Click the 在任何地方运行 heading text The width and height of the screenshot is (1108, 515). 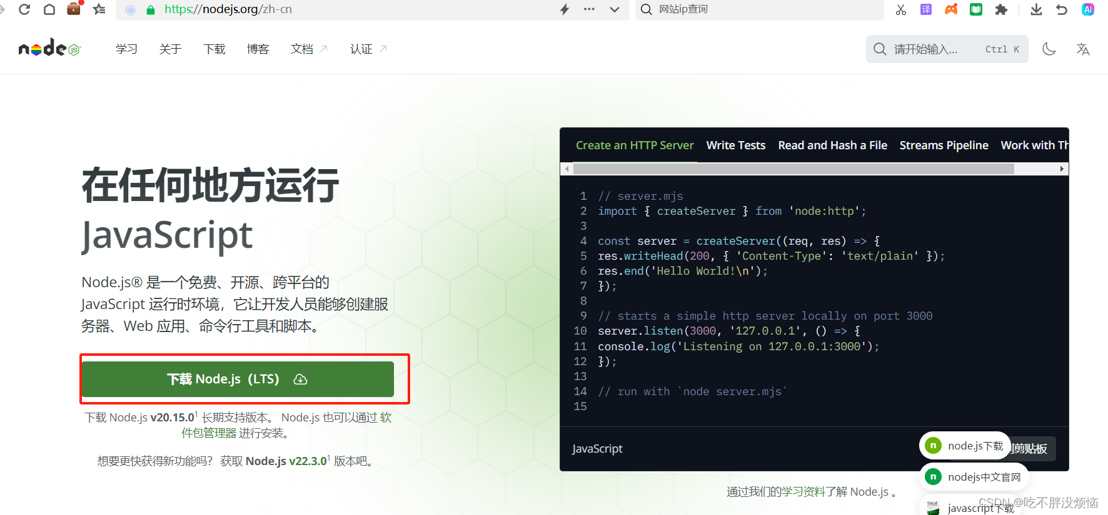[210, 185]
